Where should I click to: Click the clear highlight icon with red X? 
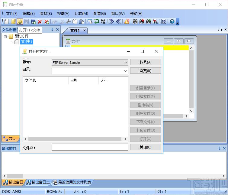tap(127, 21)
